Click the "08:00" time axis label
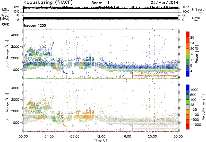Screen dimensions: 206x142 75,137
